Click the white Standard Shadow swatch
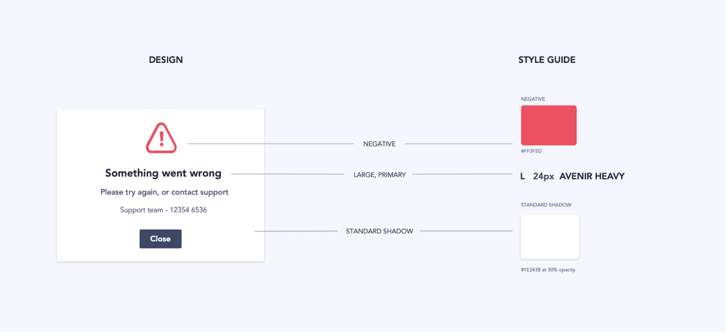The width and height of the screenshot is (725, 332). point(549,237)
